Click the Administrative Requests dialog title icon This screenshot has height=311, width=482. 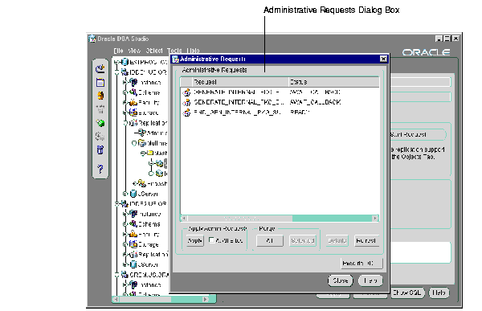coord(175,59)
